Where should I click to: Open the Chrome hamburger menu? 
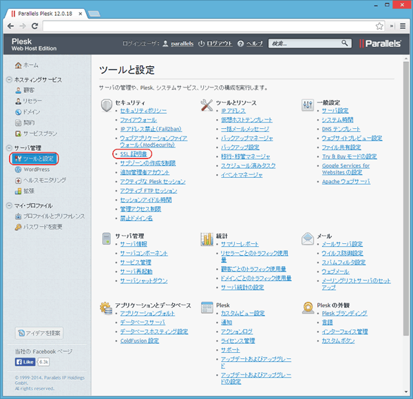403,26
